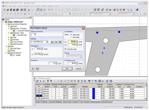This screenshot has width=149, height=110.
Task: Click the diameter d 20.00 spinner arrows
Action: coord(42,49)
